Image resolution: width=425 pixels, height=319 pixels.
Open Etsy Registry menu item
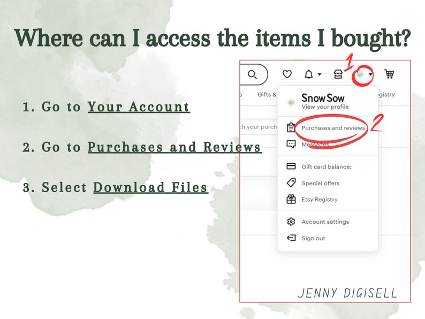tap(320, 200)
